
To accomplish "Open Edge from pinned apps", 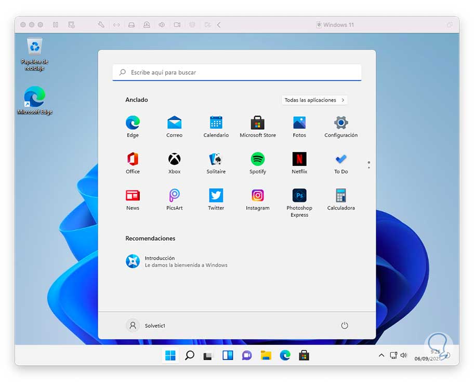I will coord(133,127).
